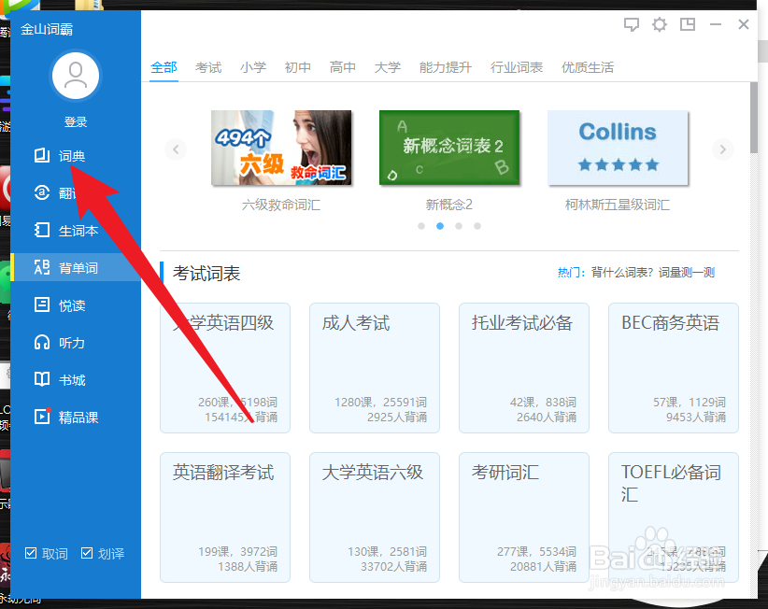The height and width of the screenshot is (609, 768).
Task: Switch to the 考试 tab
Action: click(208, 67)
